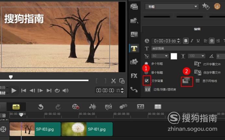Select the SP-I01.jpg clip
This screenshot has width=225, height=140.
pos(87,129)
